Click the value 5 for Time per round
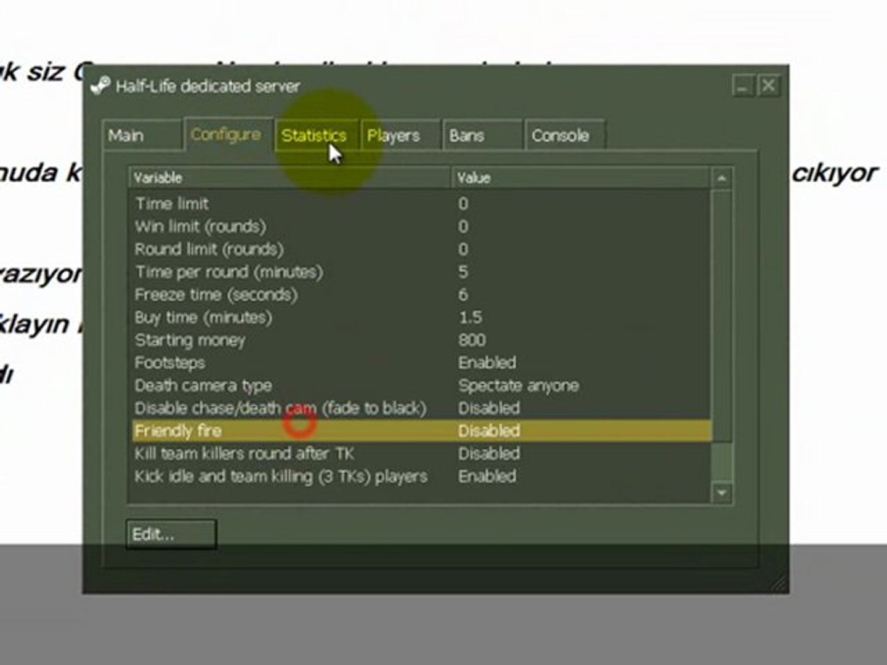 coord(463,272)
